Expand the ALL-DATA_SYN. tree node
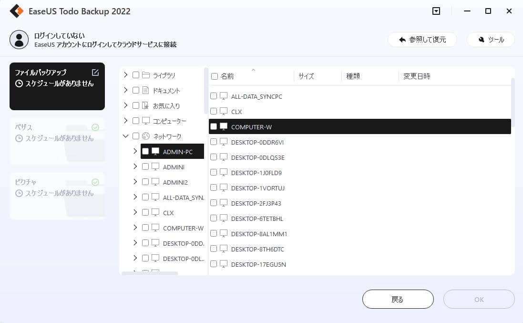 pos(135,197)
